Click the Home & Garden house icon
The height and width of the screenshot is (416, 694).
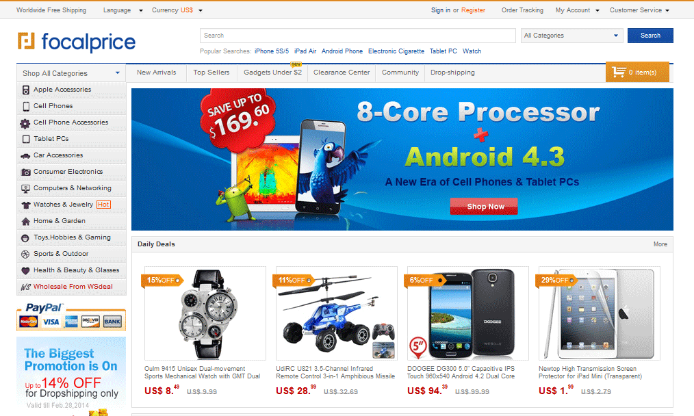point(26,221)
